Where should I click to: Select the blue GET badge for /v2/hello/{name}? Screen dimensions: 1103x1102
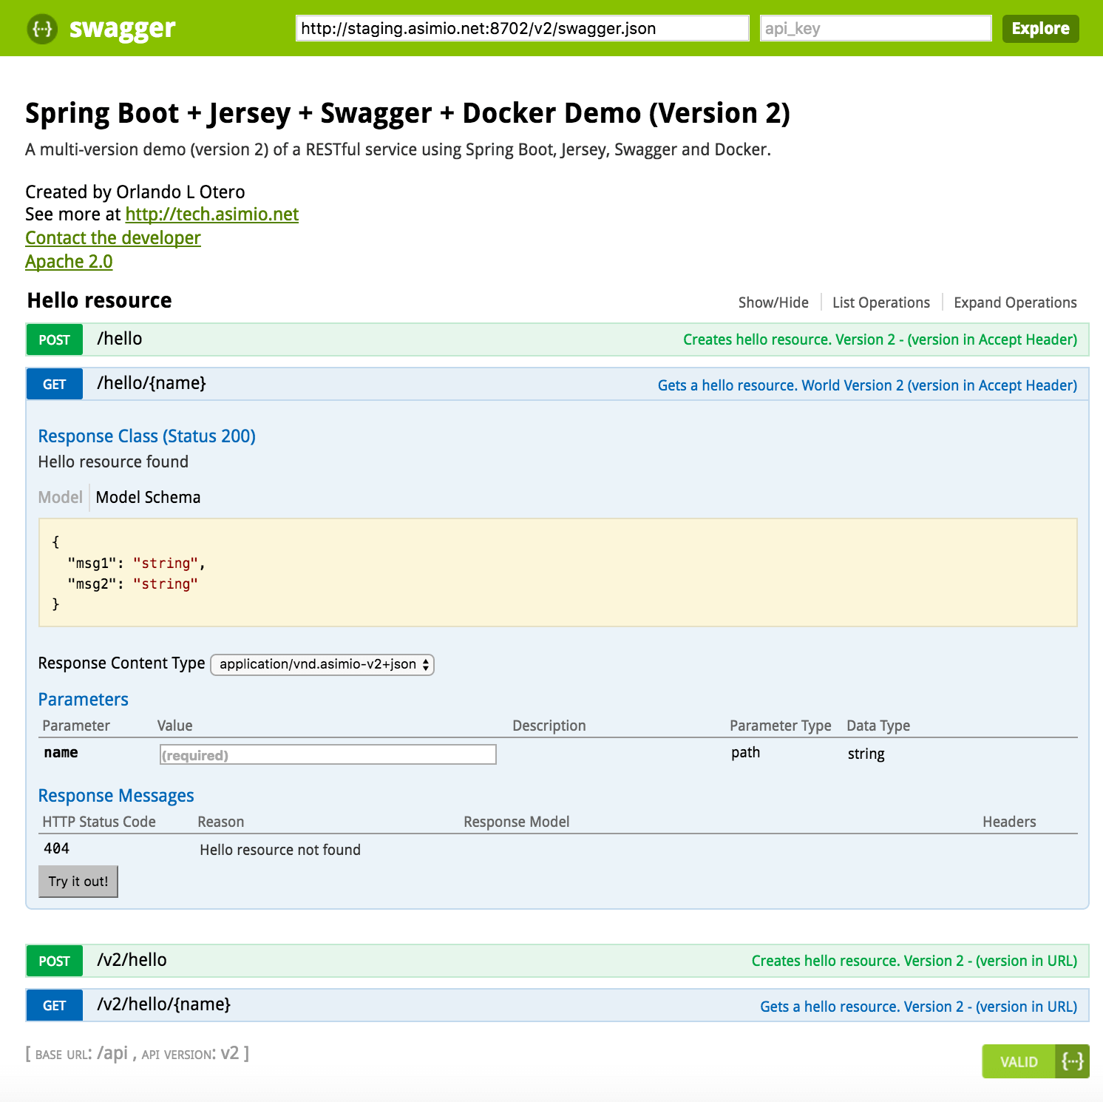point(54,1005)
